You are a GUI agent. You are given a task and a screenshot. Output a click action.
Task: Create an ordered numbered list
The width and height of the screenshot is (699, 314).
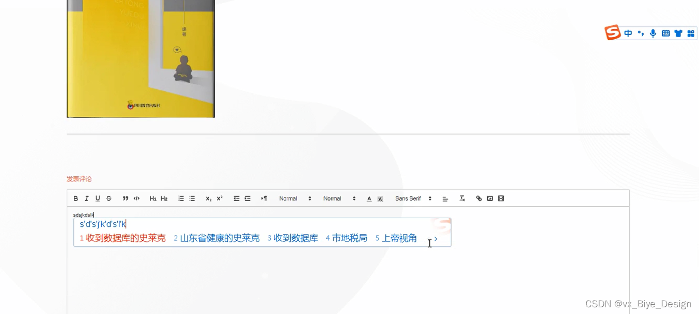coord(181,199)
